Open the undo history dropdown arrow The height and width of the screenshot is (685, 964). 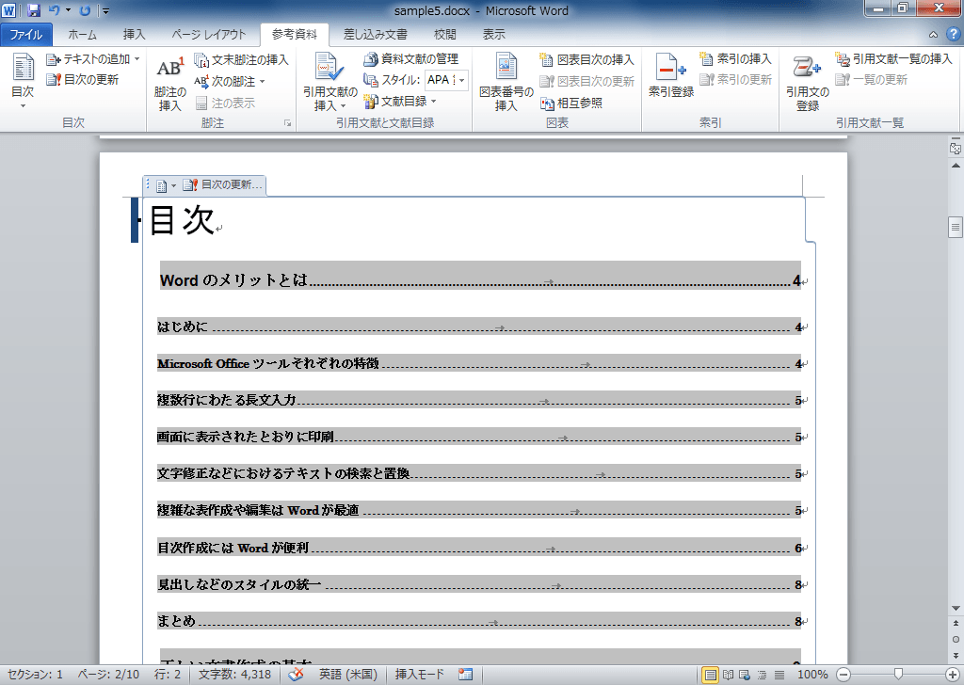click(x=68, y=10)
